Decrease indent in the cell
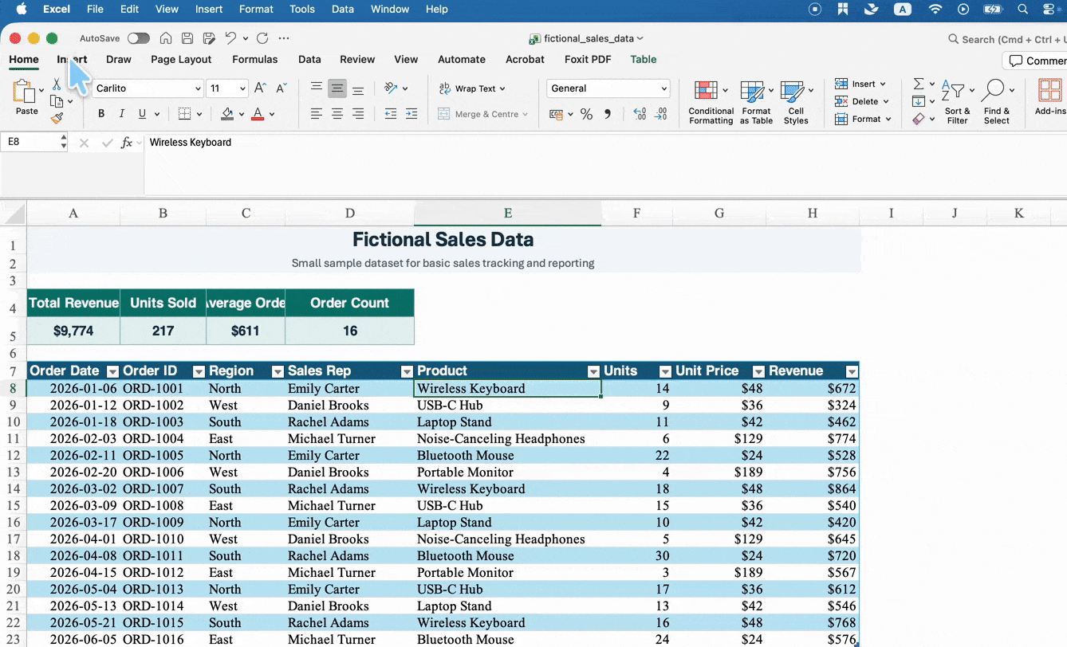The image size is (1067, 647). coord(391,114)
